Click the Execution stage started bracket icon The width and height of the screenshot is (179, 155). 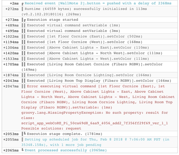25,20
